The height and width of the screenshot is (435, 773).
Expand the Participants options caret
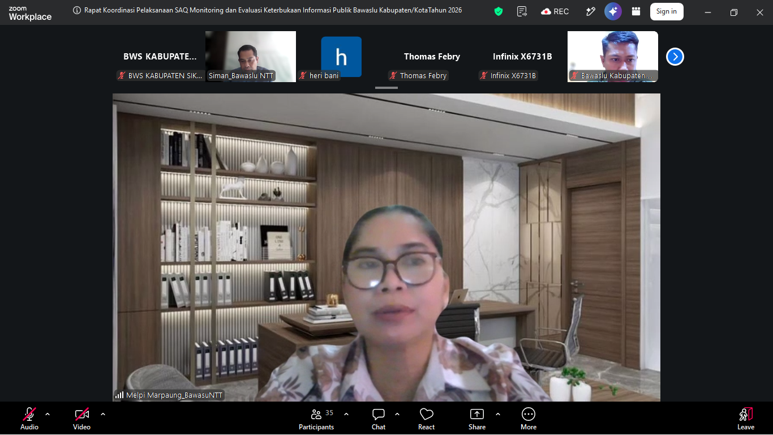(x=346, y=414)
